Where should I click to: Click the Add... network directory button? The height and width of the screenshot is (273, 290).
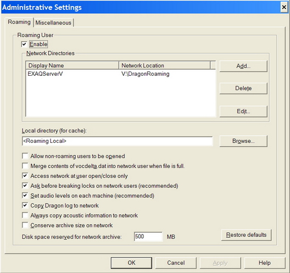coord(243,66)
